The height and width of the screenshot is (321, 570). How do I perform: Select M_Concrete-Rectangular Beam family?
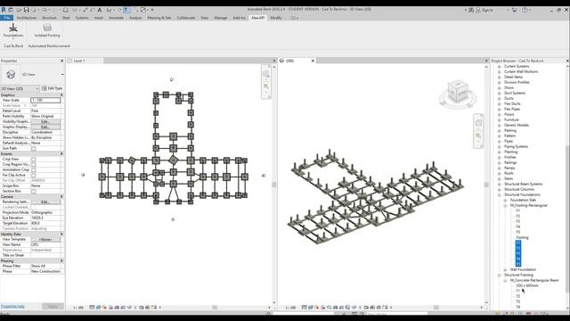(x=534, y=280)
